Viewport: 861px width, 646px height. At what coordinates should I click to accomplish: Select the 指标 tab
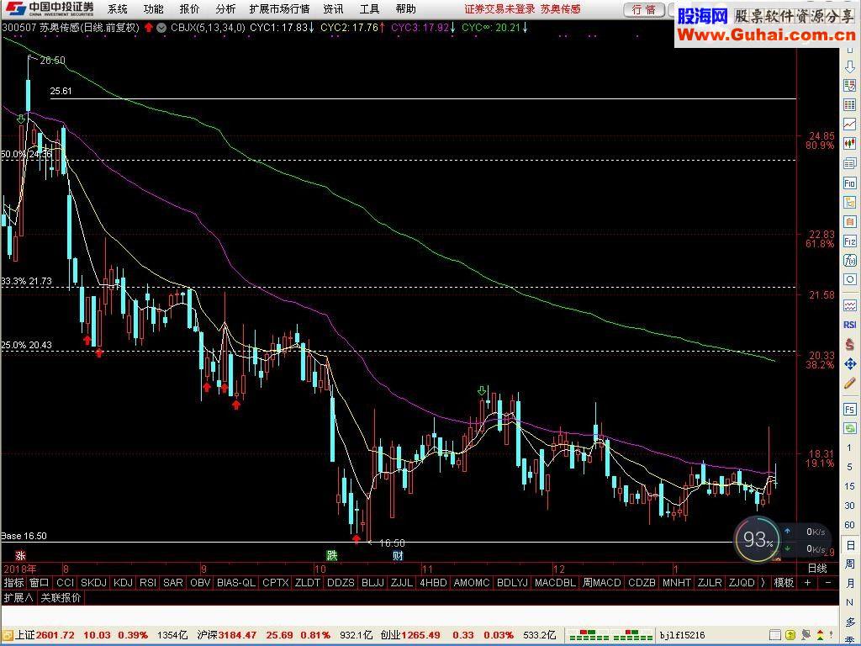13,582
